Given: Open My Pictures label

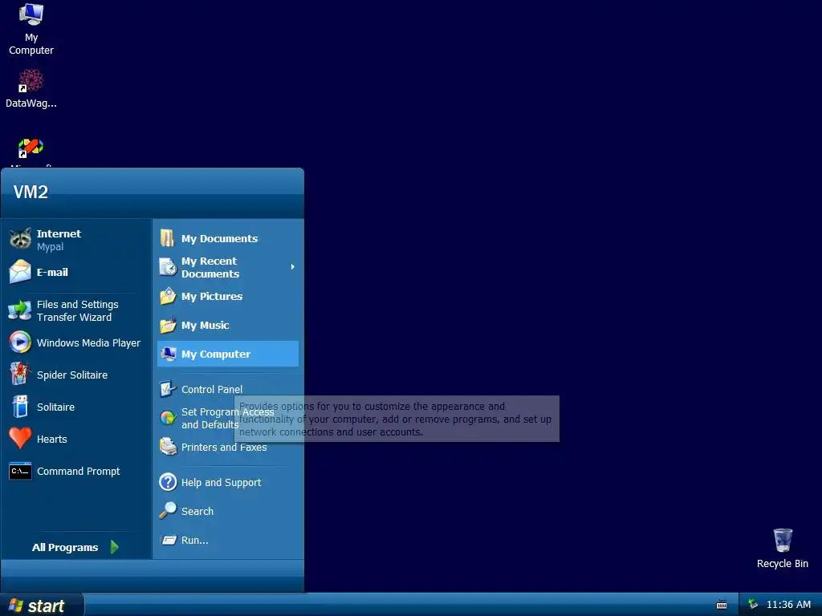Looking at the screenshot, I should click(212, 297).
